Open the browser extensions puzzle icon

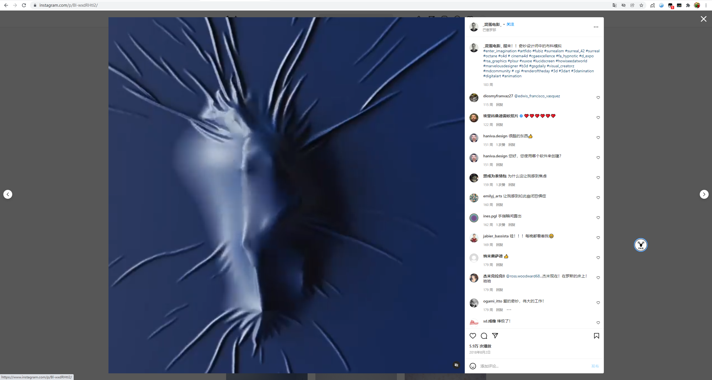point(688,5)
